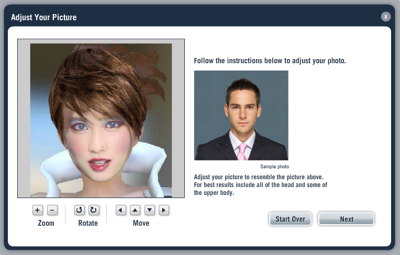
Task: Move the picture left
Action: coord(120,210)
